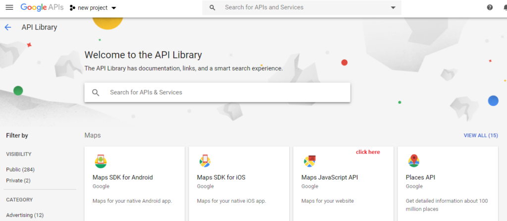Click the API Library page title
507x221 pixels.
40,27
